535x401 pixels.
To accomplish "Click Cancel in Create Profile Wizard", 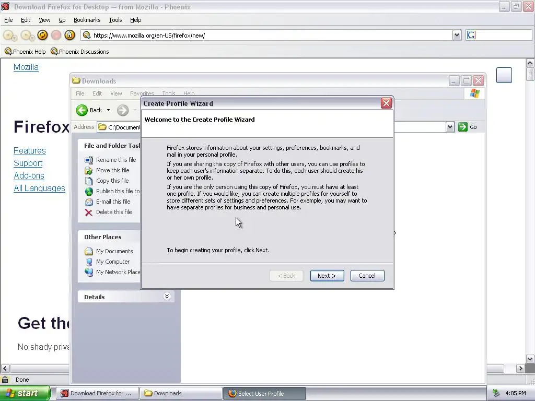I will coord(367,276).
